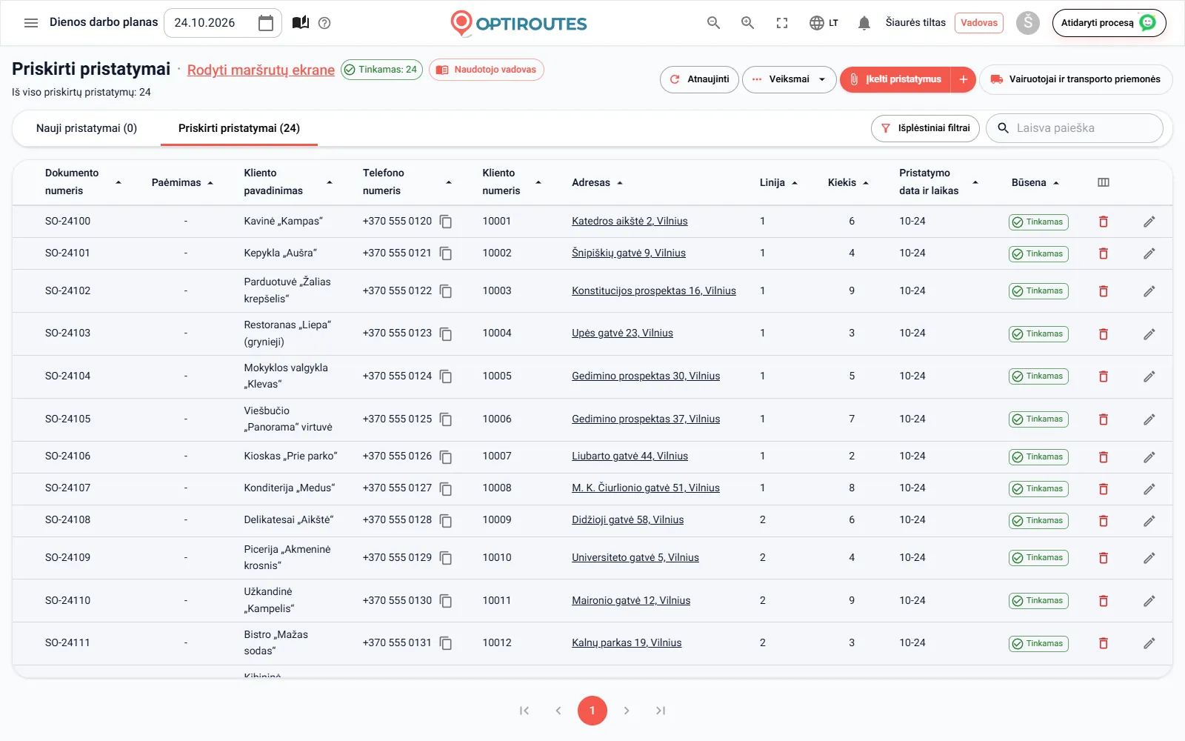Copy phone number +370 555 0127

pyautogui.click(x=446, y=489)
